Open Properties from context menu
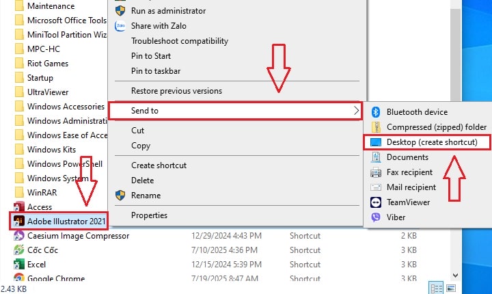 (149, 215)
